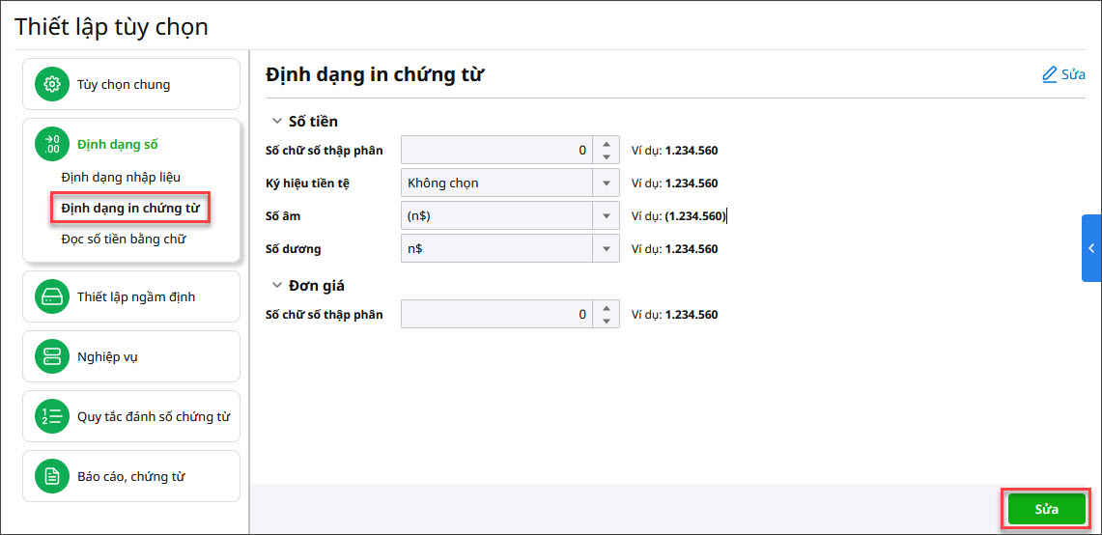
Task: Click the Quy tắc đánh số chứng từ icon
Action: [52, 416]
